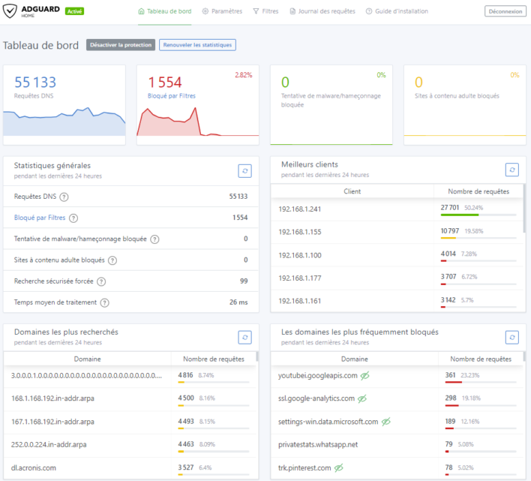This screenshot has width=531, height=481.
Task: Show help for Temps moyen de traitement
Action: click(x=105, y=302)
